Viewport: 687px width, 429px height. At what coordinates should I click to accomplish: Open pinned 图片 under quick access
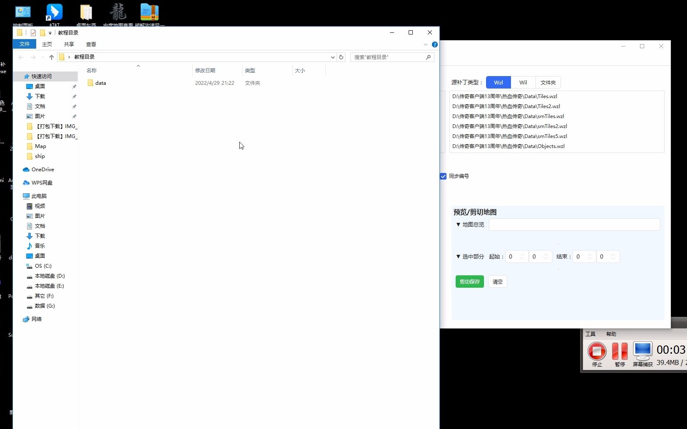pos(40,116)
